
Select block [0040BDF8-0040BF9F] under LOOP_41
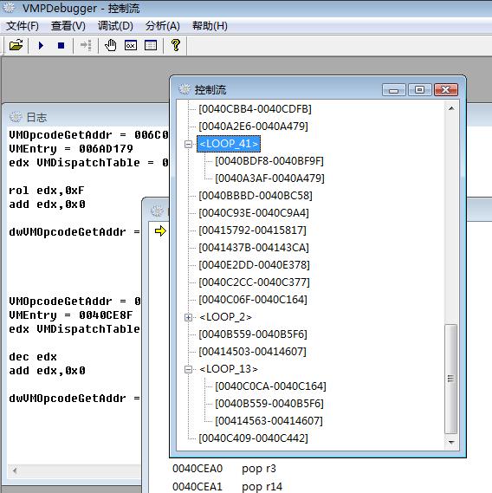click(x=269, y=161)
